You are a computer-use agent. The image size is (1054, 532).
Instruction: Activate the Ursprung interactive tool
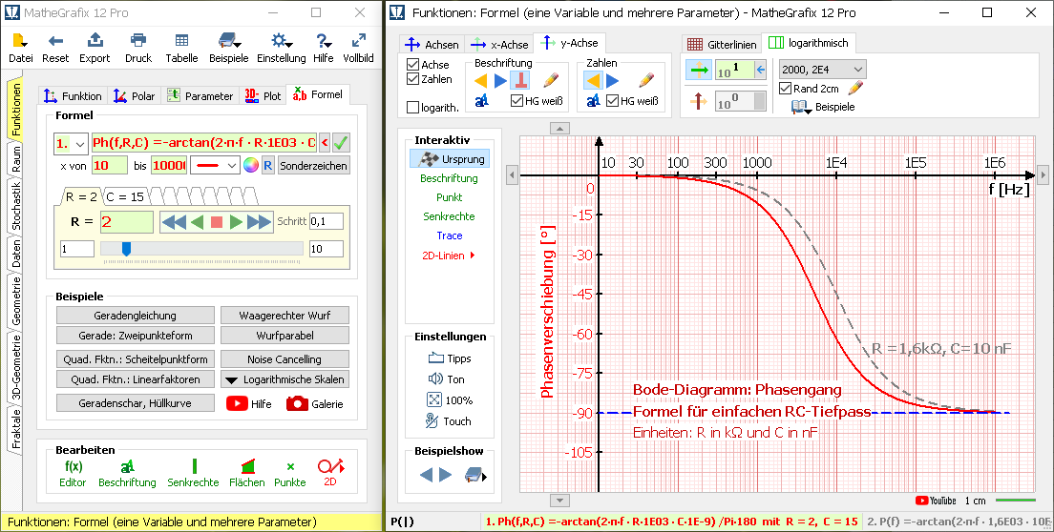coord(450,159)
